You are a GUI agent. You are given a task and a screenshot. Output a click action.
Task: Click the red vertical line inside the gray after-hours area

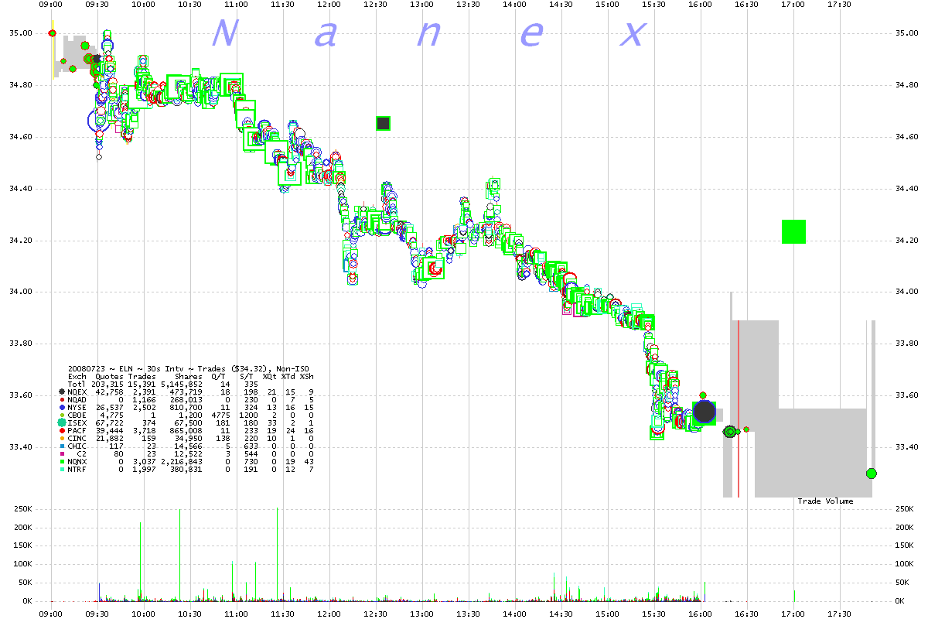[739, 409]
